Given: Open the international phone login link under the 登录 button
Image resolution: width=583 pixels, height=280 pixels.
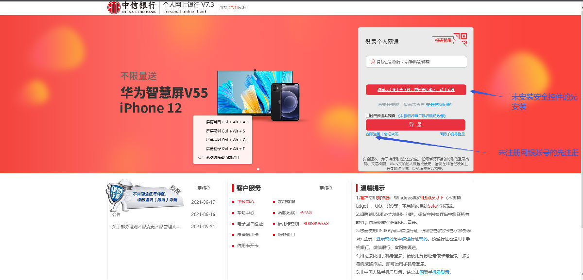Looking at the screenshot, I should tap(452, 134).
